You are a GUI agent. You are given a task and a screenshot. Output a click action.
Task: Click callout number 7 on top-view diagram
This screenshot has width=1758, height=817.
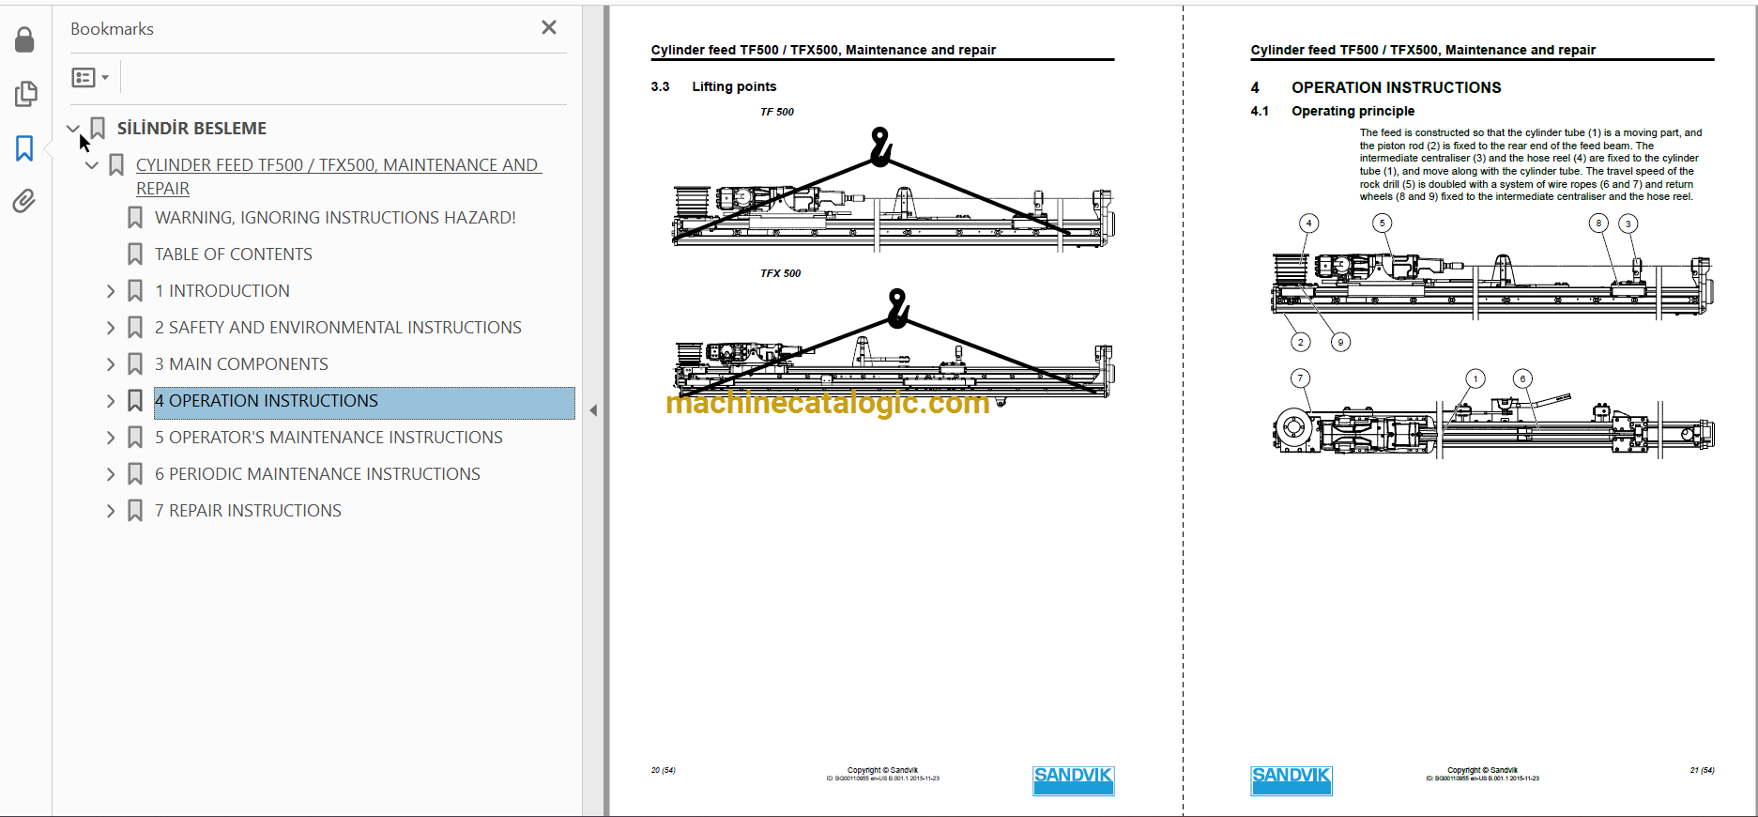1300,378
